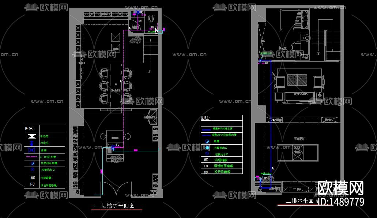Viewport: 377px width, 218px height.
Task: Select the 角阀 angle valve legend symbol
Action: click(31, 150)
